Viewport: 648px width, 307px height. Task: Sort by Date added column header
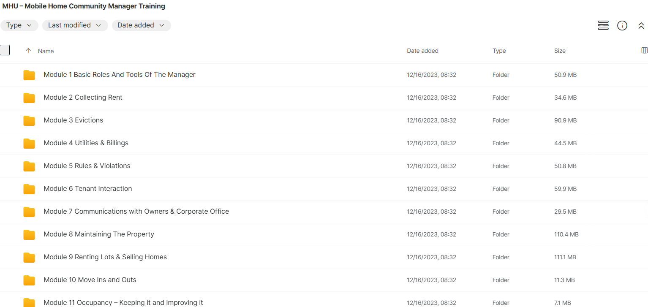pos(422,51)
